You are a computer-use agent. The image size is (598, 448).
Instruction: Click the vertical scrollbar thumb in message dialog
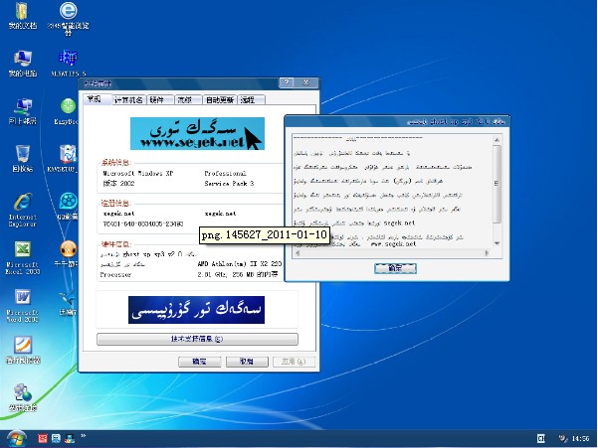pyautogui.click(x=497, y=184)
